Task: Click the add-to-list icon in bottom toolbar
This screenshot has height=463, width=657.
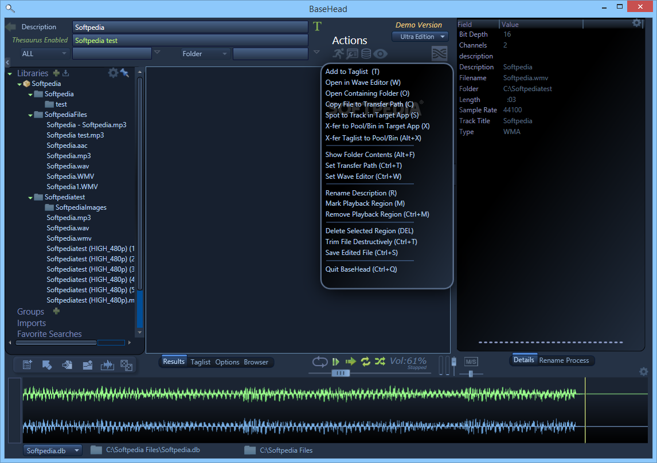Action: [x=28, y=365]
